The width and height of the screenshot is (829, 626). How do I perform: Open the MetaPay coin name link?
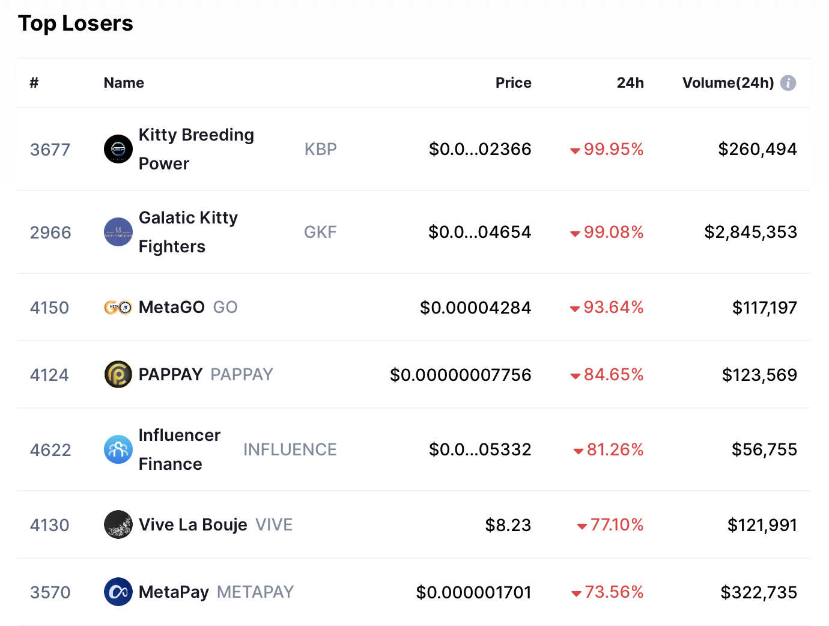(x=174, y=592)
